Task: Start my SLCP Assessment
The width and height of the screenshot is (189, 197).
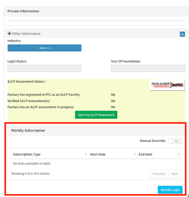Action: pos(96,115)
